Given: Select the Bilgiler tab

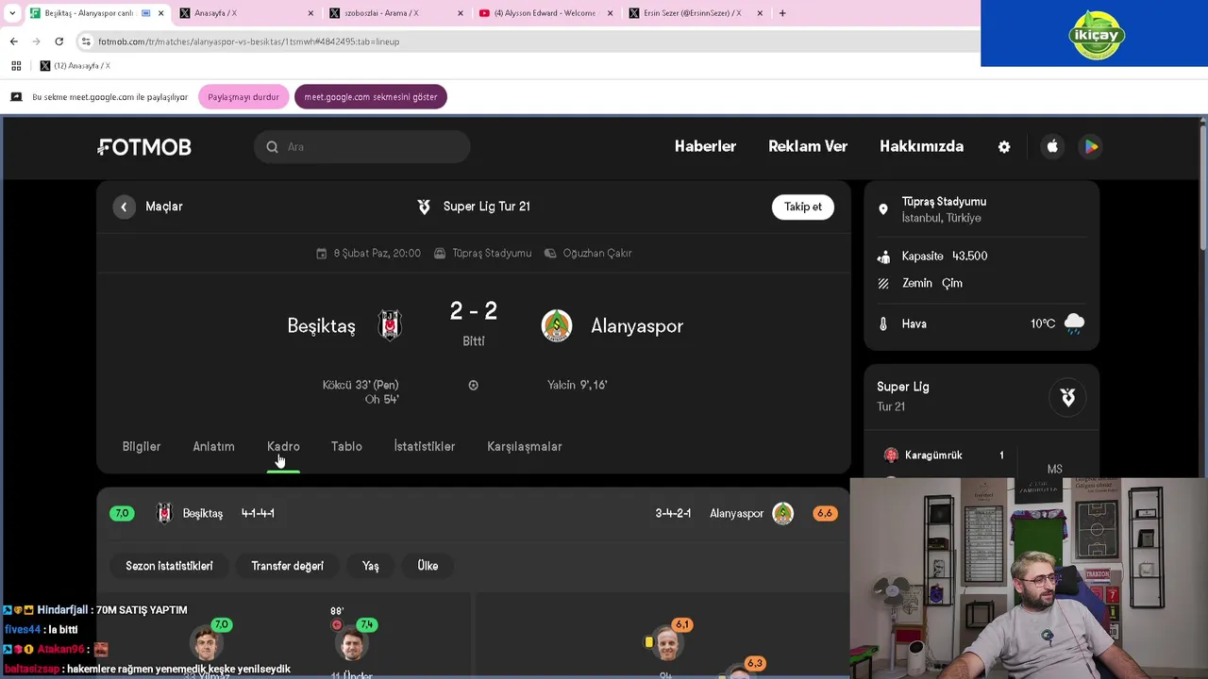Looking at the screenshot, I should click(x=142, y=447).
